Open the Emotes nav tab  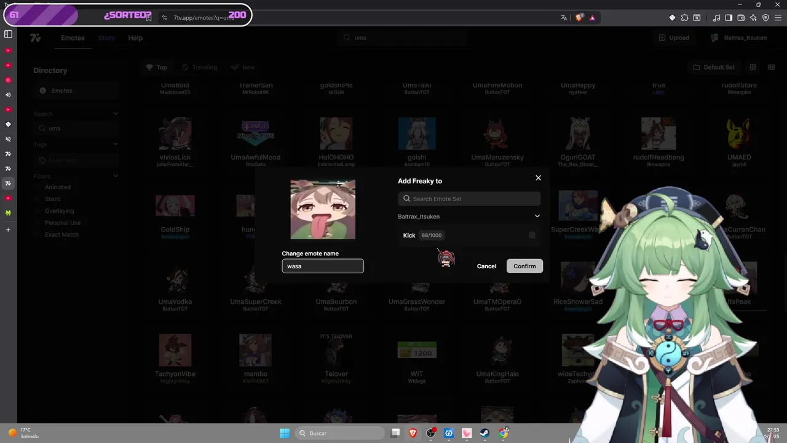pos(73,38)
